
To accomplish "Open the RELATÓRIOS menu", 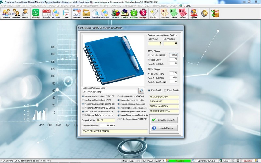I will point(144,6).
